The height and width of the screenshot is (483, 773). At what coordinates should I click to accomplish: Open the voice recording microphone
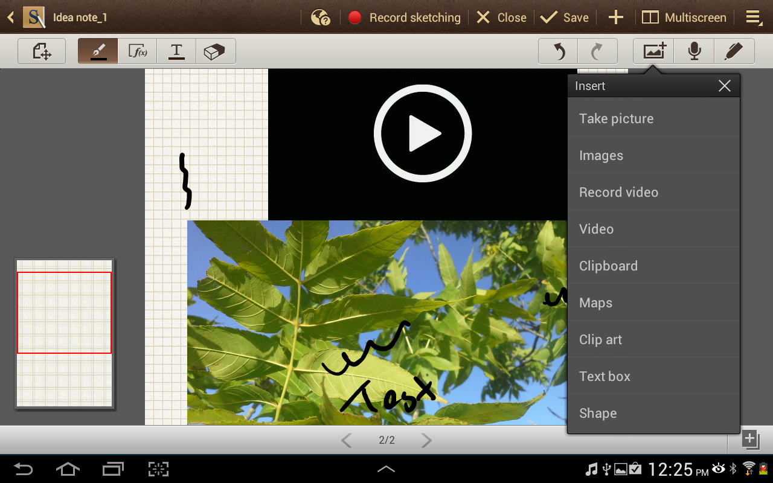694,52
